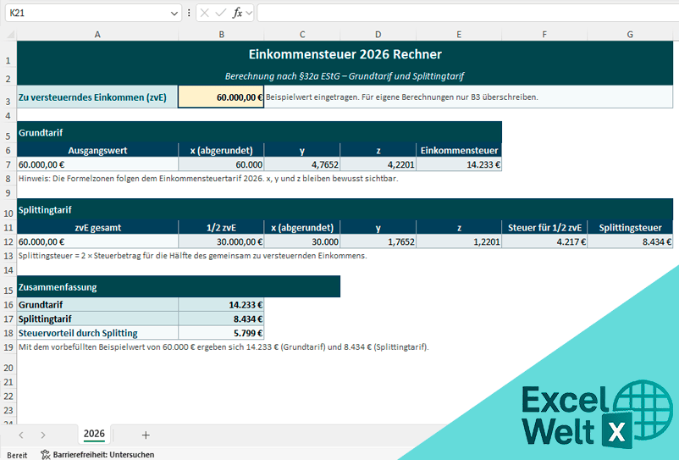Select cell 'Zu versteuerndes Einkommen (zvE)'
This screenshot has height=460, width=679.
[x=97, y=97]
